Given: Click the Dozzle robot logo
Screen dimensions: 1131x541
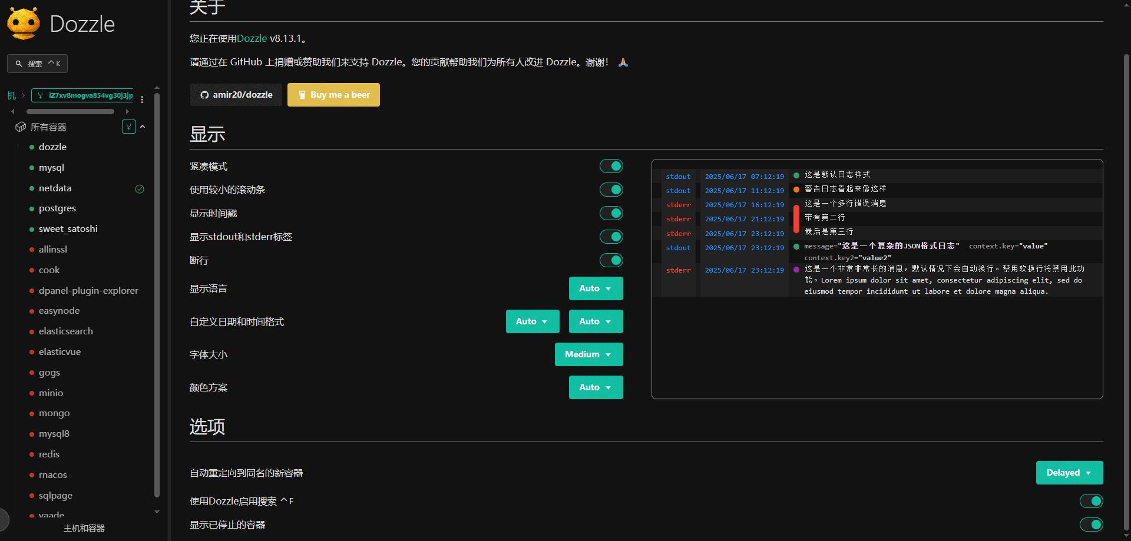Looking at the screenshot, I should click(24, 24).
